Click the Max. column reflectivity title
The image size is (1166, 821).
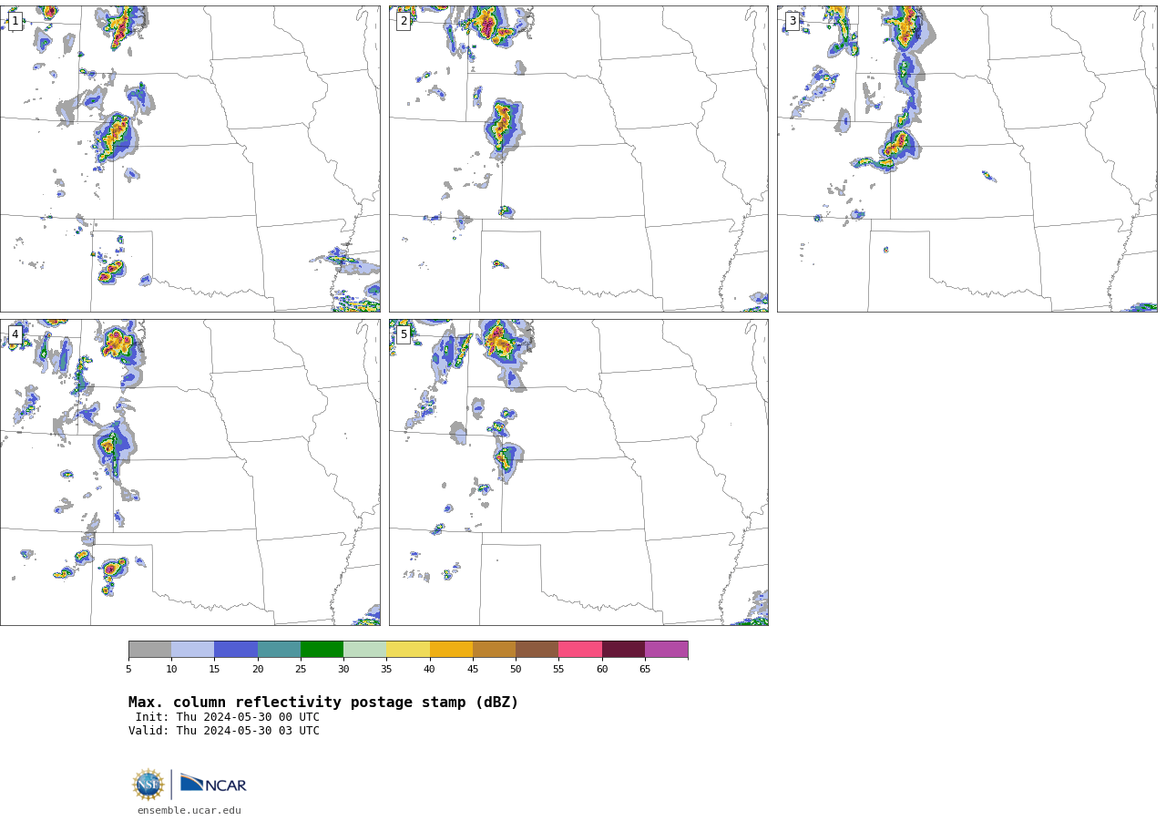pyautogui.click(x=323, y=703)
